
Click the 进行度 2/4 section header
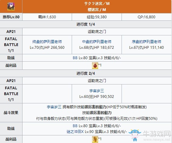(86, 73)
